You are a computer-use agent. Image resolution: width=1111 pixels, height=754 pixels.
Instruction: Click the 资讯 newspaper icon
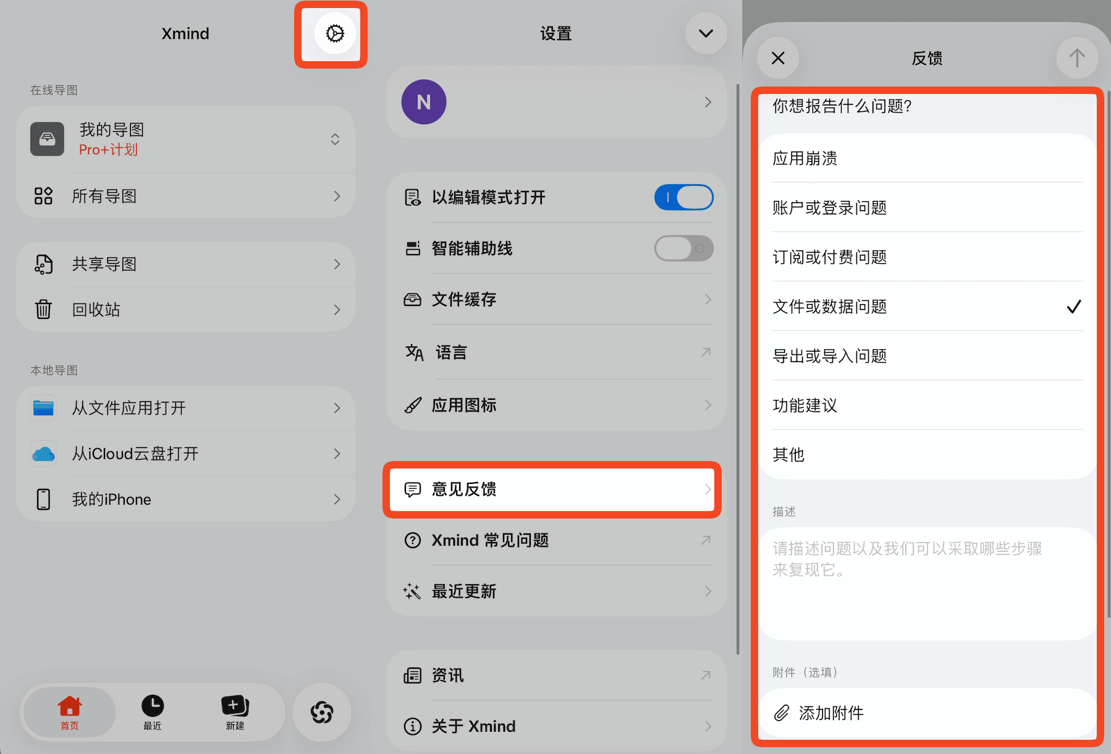click(x=412, y=676)
